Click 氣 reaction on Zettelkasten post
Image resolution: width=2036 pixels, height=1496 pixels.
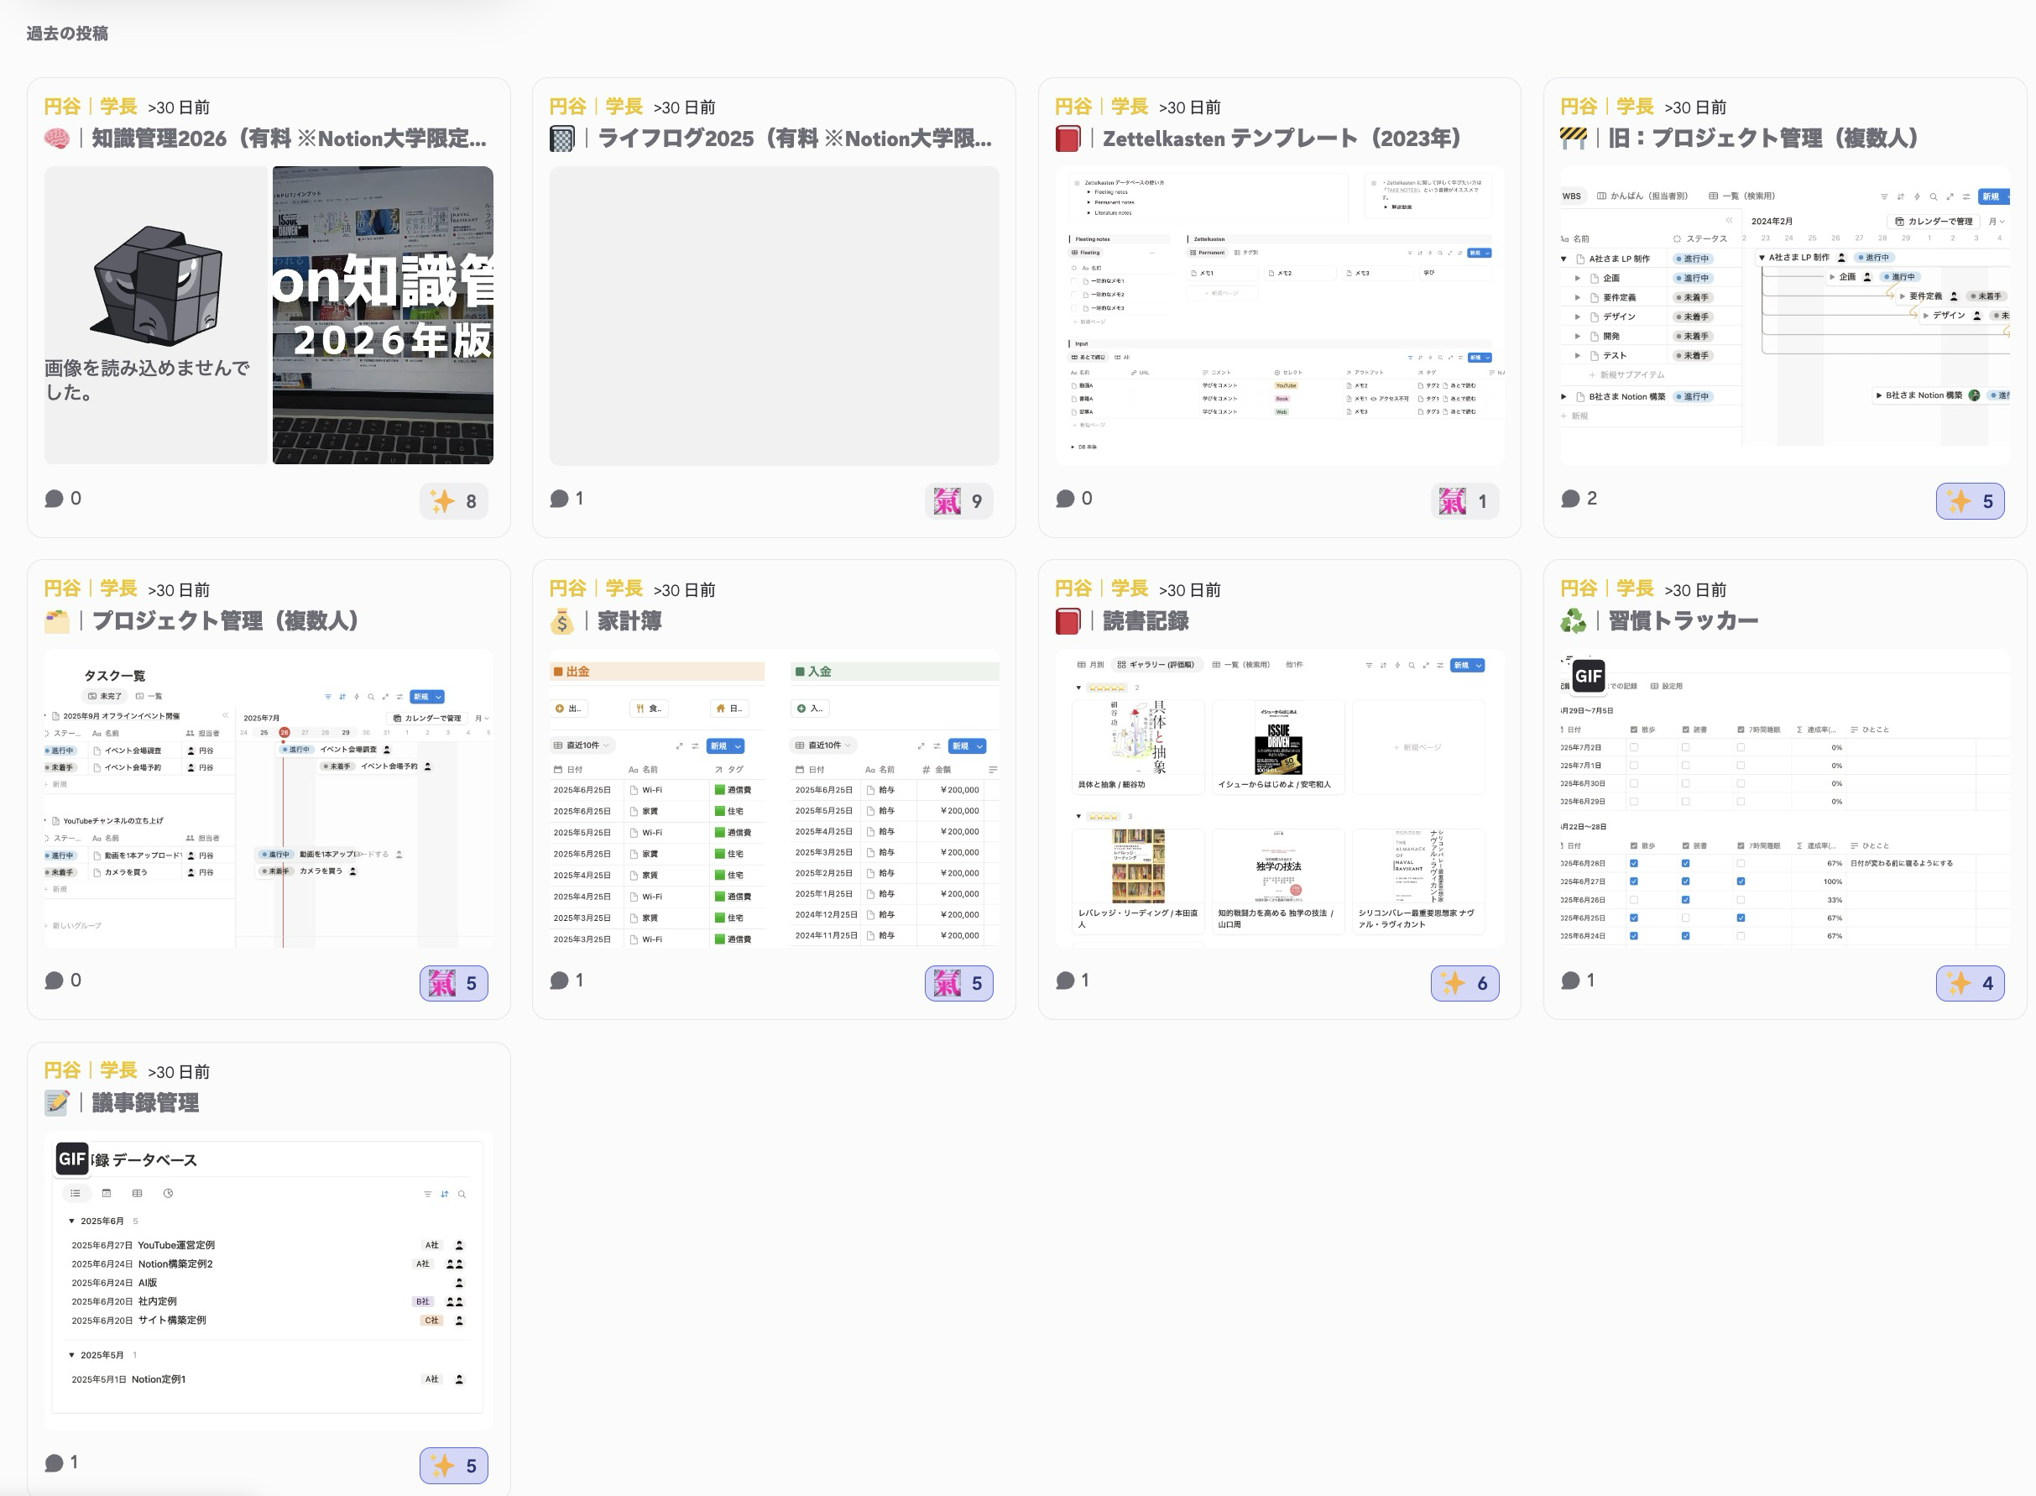tap(1464, 501)
